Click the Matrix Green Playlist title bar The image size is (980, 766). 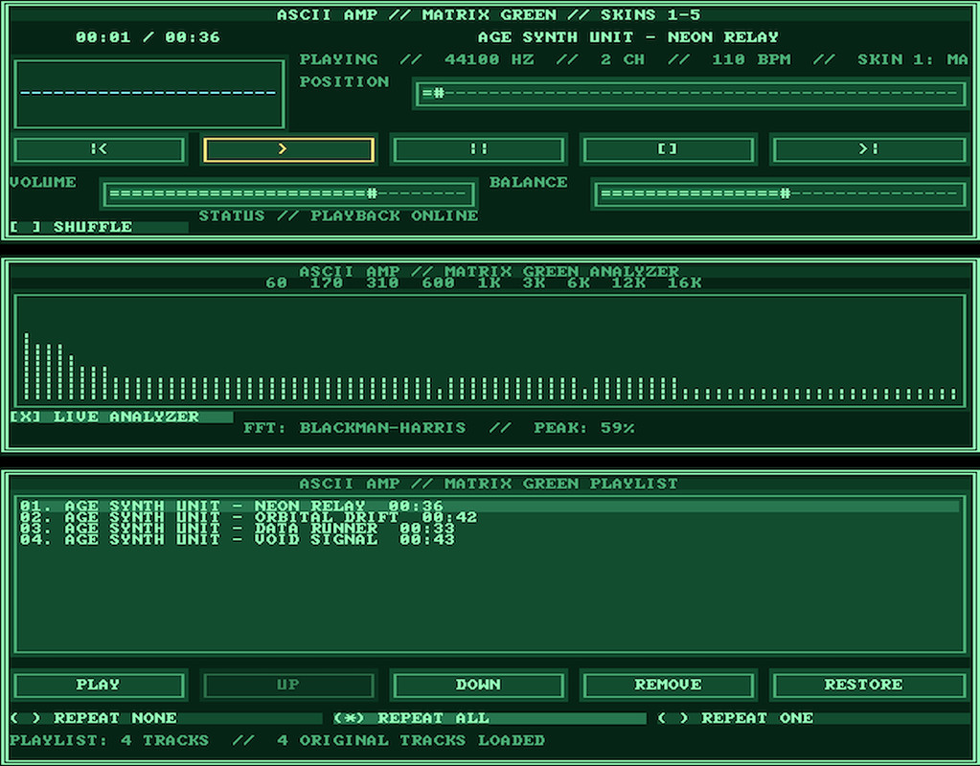(x=490, y=484)
